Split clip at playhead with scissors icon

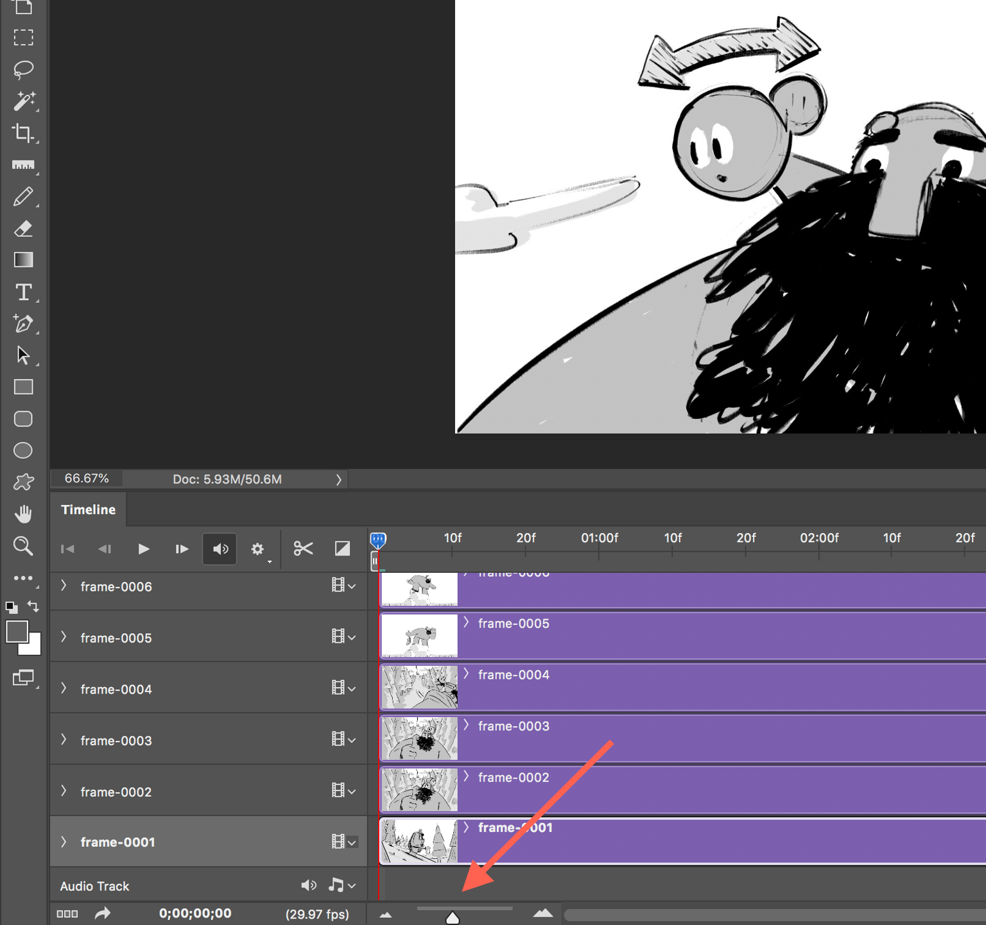tap(302, 548)
